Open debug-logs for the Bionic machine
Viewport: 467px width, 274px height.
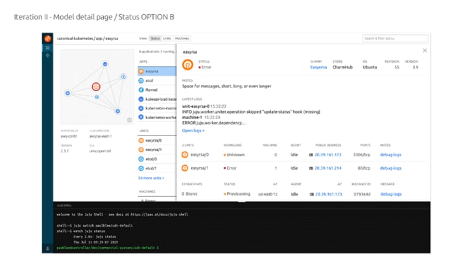390,194
